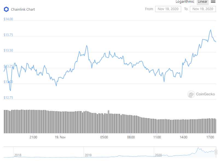The image size is (220, 161).
Task: Click the $12.75 y-axis label
Action: point(8,98)
